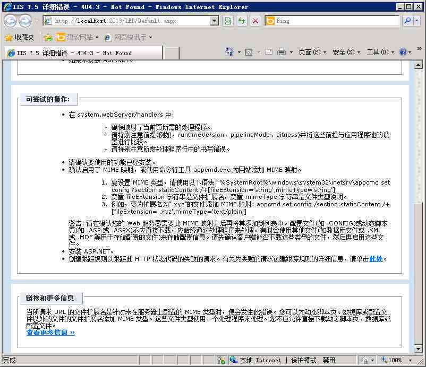Add to favorites bar star icon
This screenshot has height=367, width=426.
click(x=48, y=38)
